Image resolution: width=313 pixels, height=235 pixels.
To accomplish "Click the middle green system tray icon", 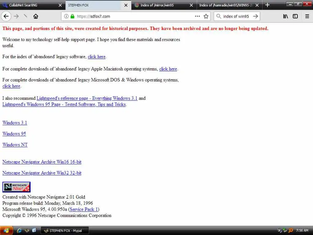I will pyautogui.click(x=285, y=231).
